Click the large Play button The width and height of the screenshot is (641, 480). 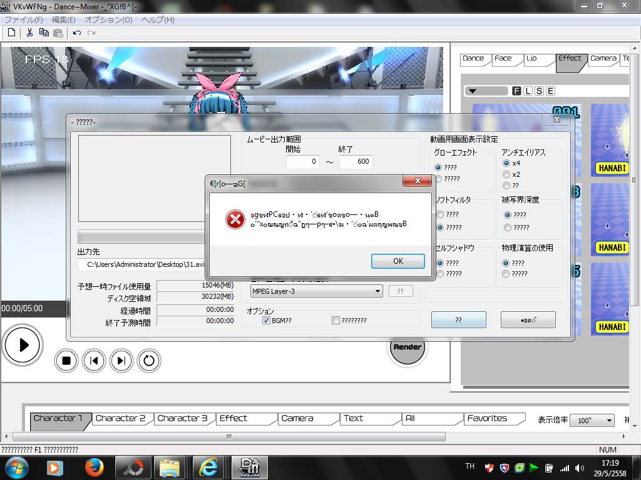(x=23, y=345)
